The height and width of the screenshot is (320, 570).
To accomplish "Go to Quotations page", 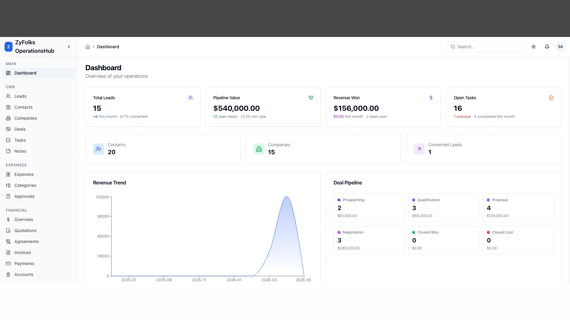I will 39,231.
